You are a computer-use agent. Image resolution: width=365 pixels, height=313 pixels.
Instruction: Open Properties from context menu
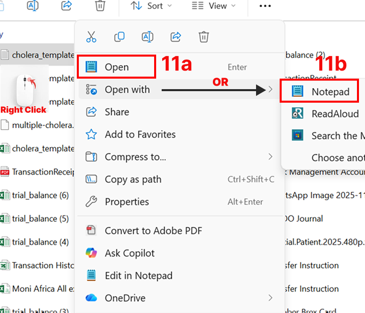pos(179,202)
